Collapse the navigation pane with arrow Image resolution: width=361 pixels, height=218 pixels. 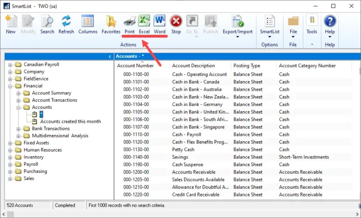coord(110,56)
